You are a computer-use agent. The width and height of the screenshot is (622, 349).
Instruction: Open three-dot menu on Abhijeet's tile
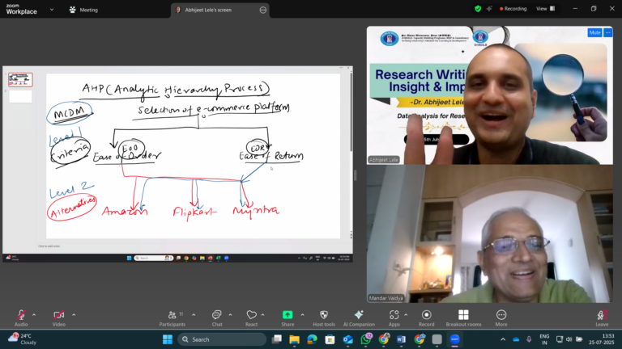pos(607,33)
